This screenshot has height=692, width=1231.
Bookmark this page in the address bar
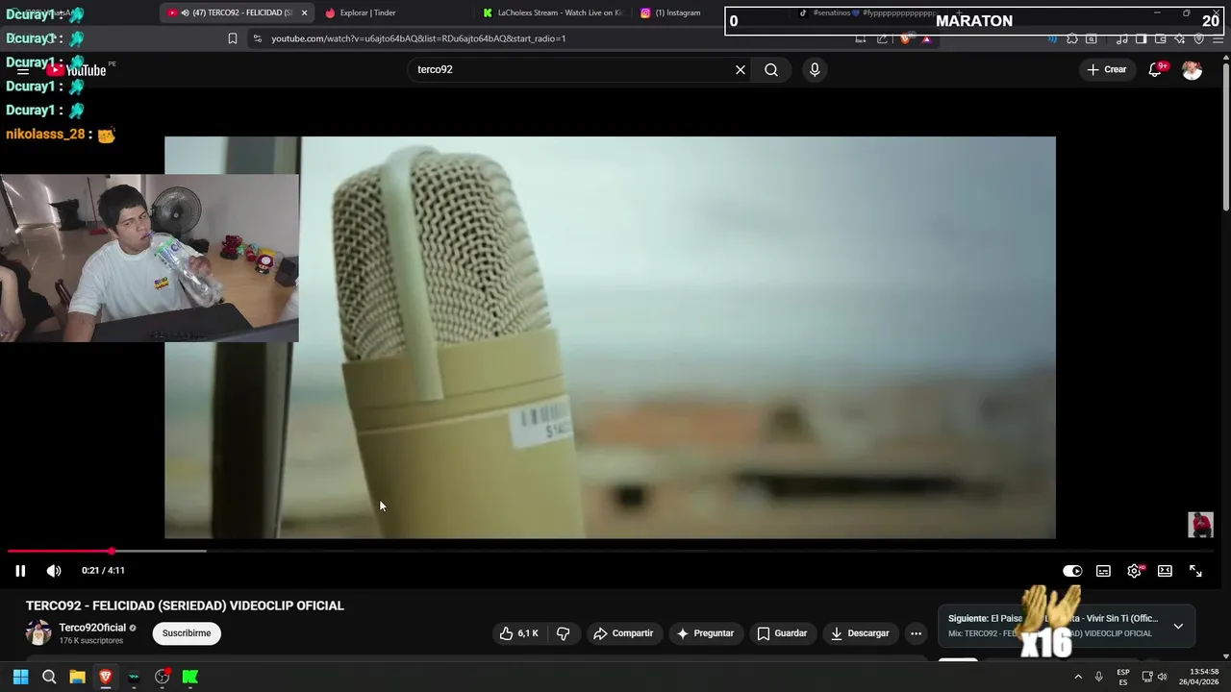click(232, 38)
